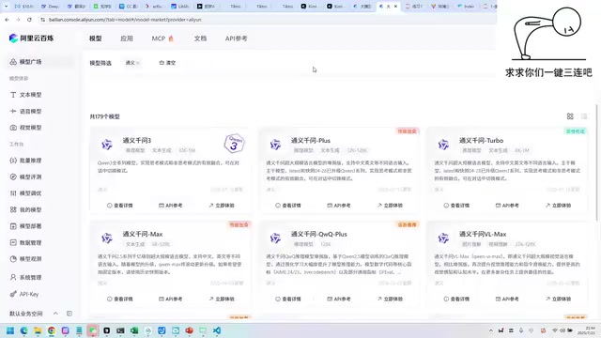Click the 通义千问3 model title

137,141
